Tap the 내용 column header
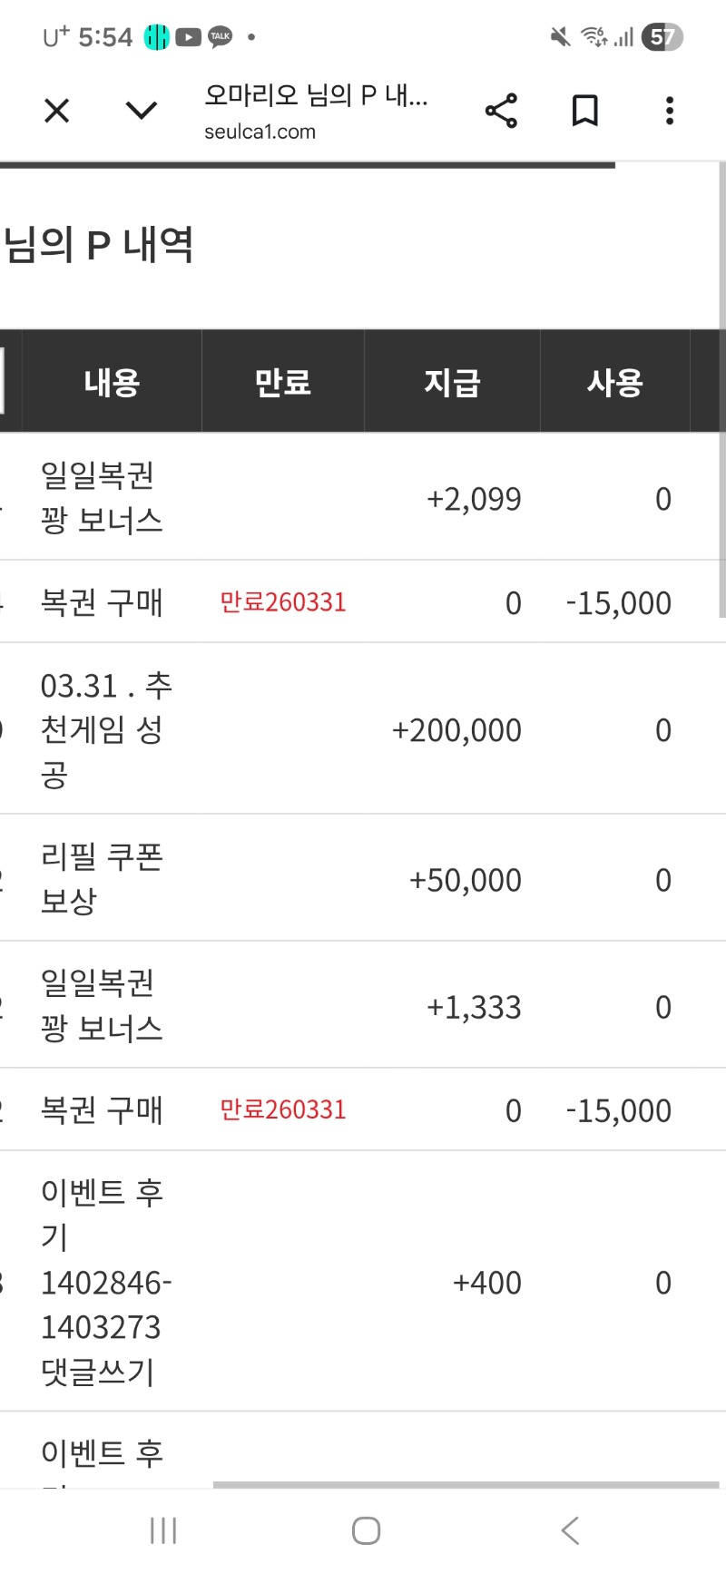 [112, 382]
